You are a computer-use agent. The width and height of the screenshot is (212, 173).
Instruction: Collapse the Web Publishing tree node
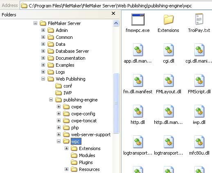coord(43,79)
